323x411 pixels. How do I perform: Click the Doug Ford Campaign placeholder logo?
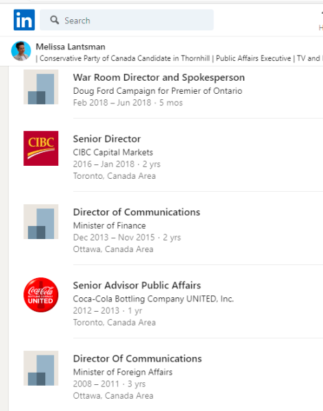coord(41,87)
